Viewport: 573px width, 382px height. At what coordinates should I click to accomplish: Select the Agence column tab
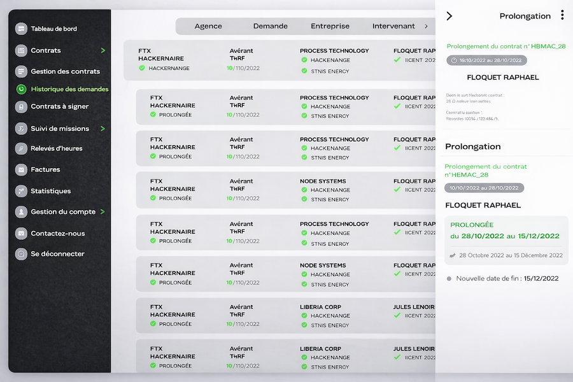tap(208, 26)
